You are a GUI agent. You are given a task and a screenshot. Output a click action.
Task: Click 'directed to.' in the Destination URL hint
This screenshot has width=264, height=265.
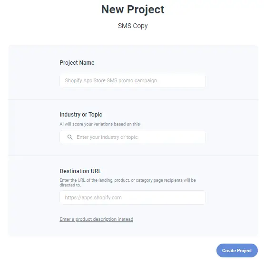70,185
